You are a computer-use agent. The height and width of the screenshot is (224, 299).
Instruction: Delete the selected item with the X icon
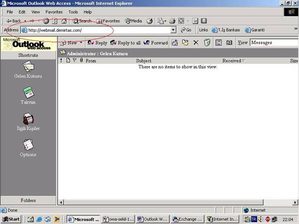click(196, 42)
